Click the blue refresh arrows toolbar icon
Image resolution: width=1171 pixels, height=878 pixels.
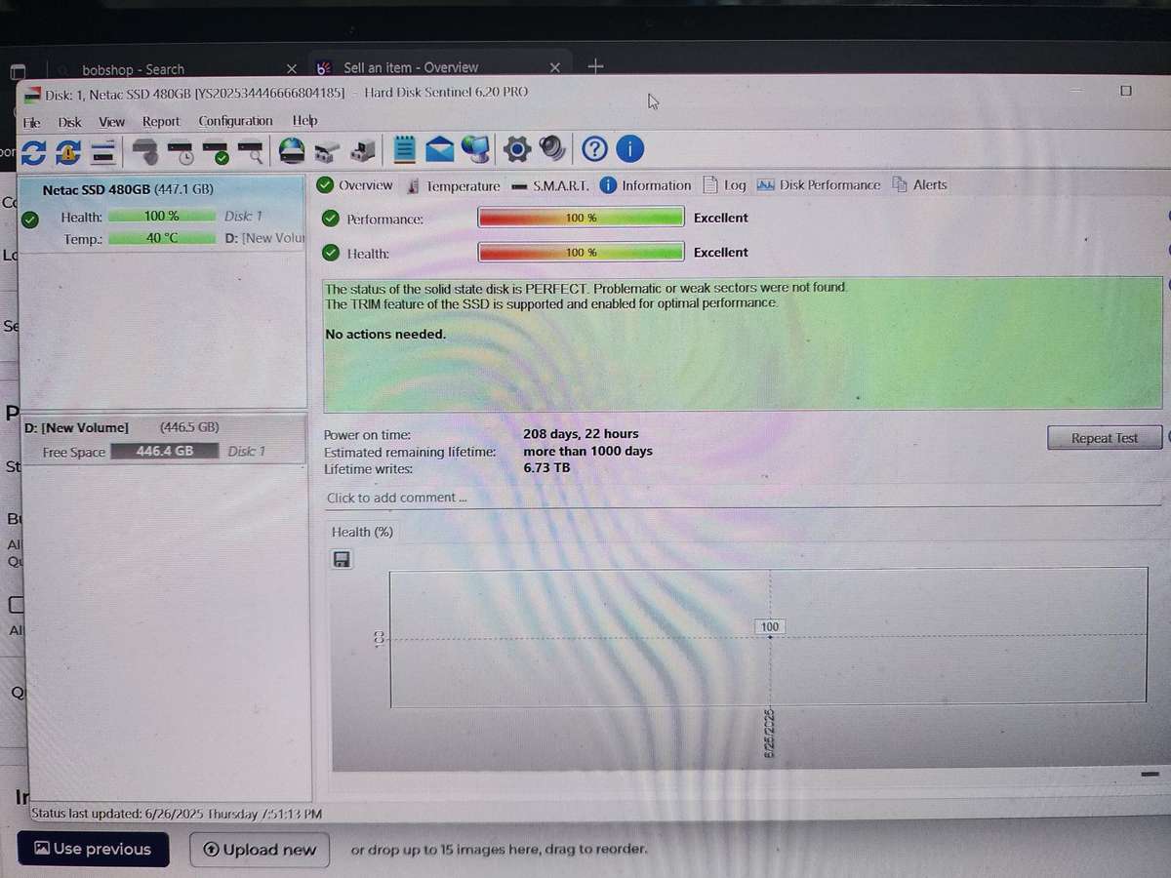(x=33, y=151)
